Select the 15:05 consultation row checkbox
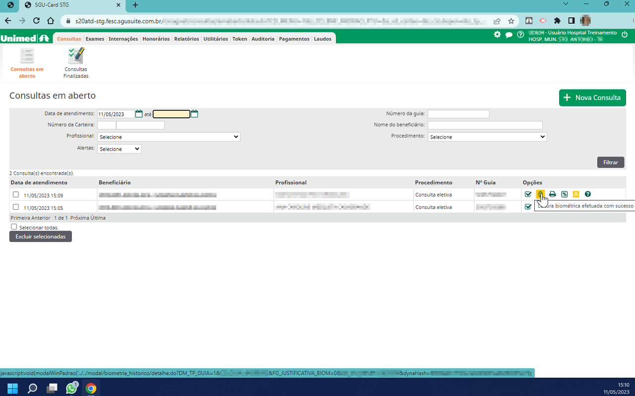635x396 pixels. pos(16,207)
